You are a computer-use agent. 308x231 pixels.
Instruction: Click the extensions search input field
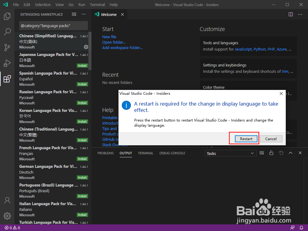click(54, 26)
